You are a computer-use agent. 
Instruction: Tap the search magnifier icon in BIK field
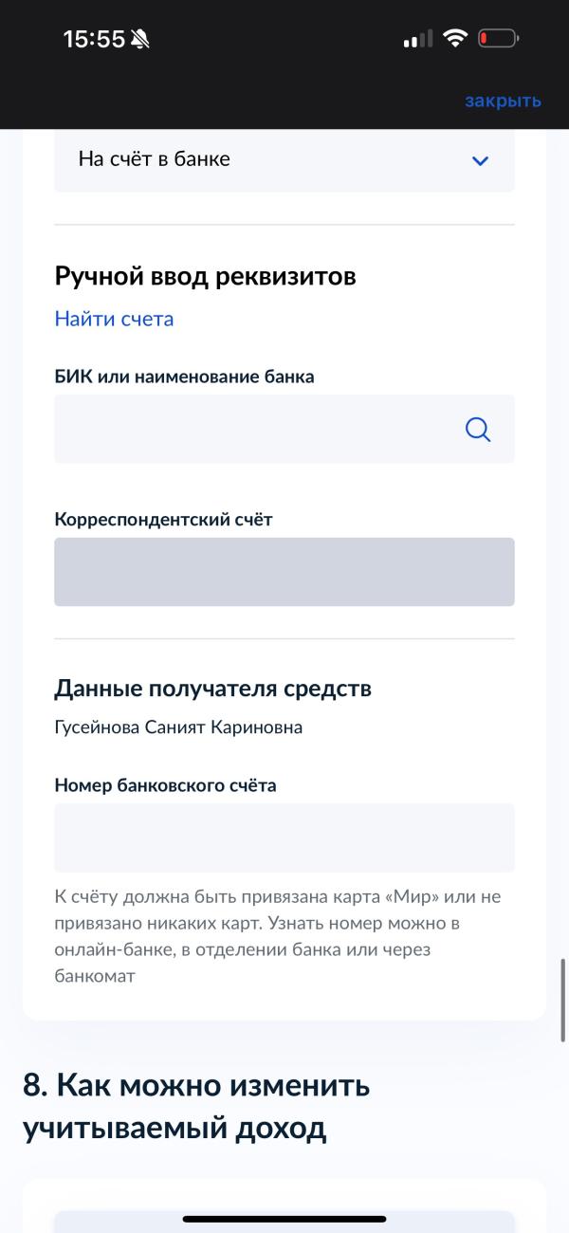tap(478, 430)
